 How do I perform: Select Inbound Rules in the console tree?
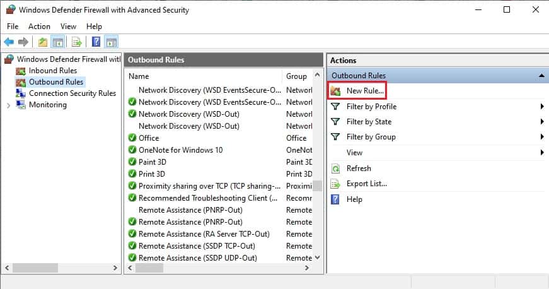[52, 71]
